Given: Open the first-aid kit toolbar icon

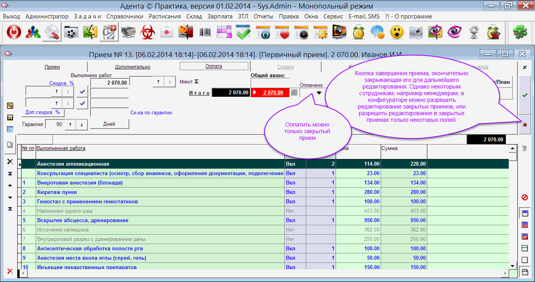Looking at the screenshot, I should pyautogui.click(x=167, y=33).
